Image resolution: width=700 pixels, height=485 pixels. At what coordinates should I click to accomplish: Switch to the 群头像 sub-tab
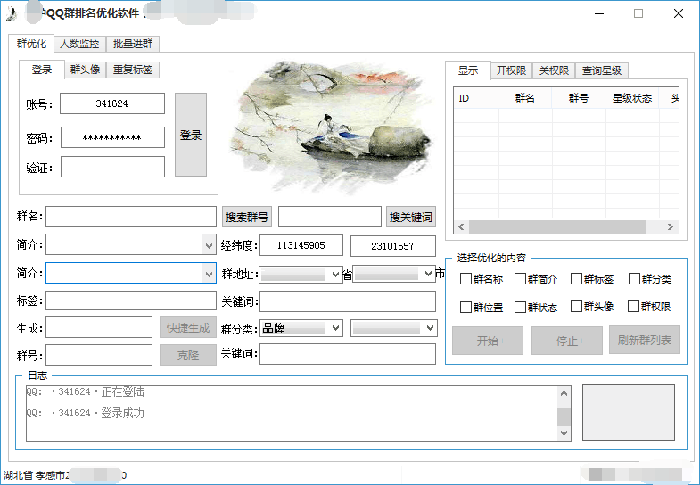click(85, 70)
